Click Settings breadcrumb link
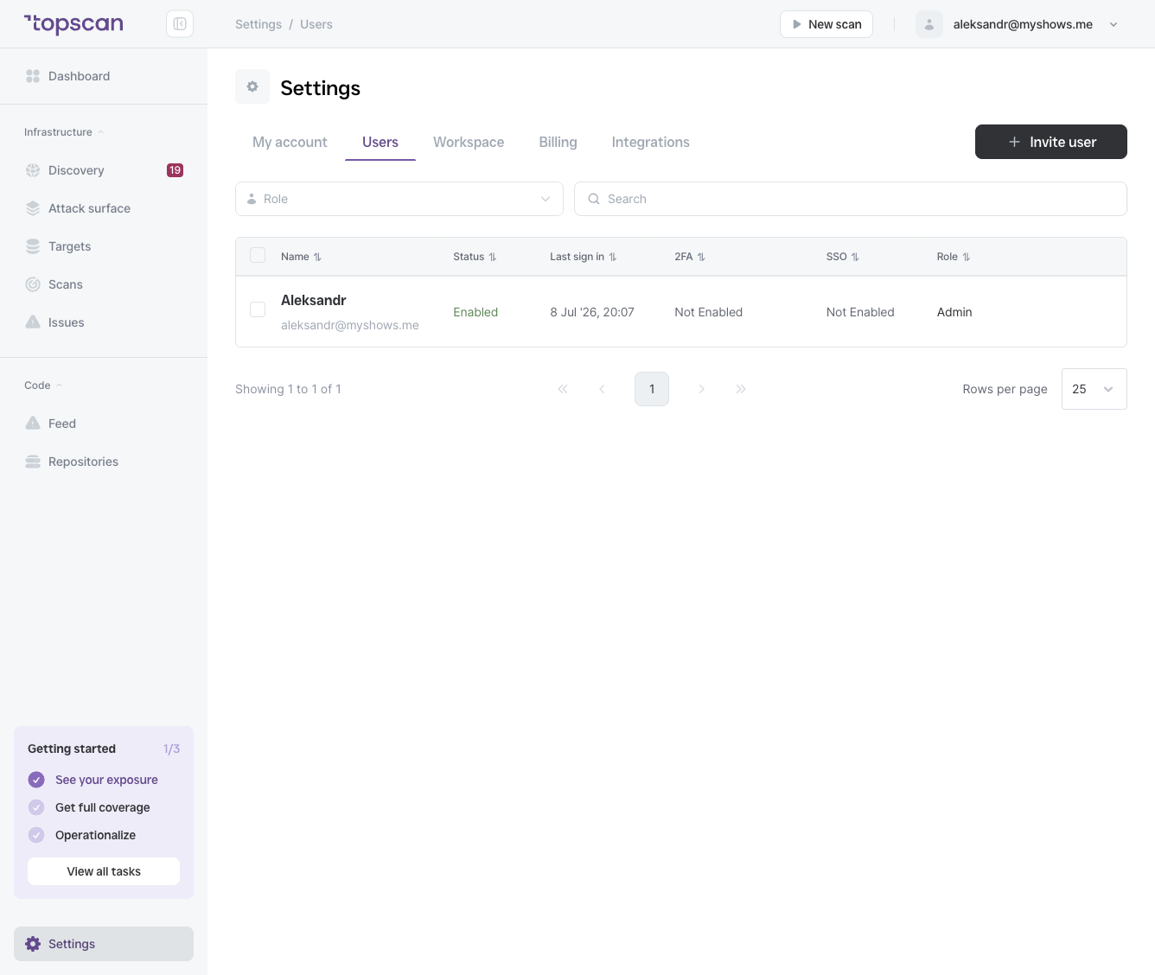The width and height of the screenshot is (1155, 975). coord(258,24)
